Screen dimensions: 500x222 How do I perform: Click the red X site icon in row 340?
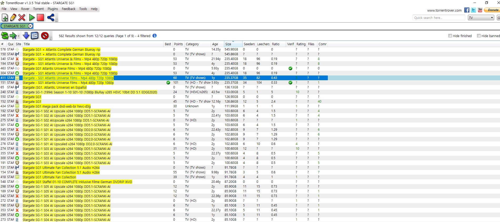coord(17,59)
